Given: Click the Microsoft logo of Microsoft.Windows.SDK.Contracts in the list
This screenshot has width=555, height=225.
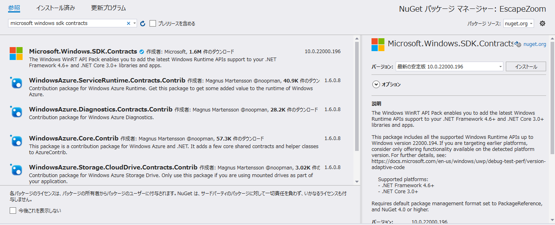Looking at the screenshot, I should 16,53.
